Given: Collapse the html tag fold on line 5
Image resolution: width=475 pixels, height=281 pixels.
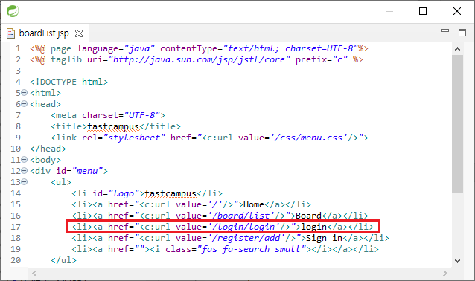Looking at the screenshot, I should pyautogui.click(x=25, y=93).
